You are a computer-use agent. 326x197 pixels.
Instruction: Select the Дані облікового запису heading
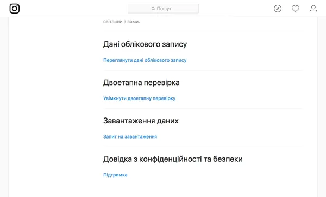[x=145, y=44]
